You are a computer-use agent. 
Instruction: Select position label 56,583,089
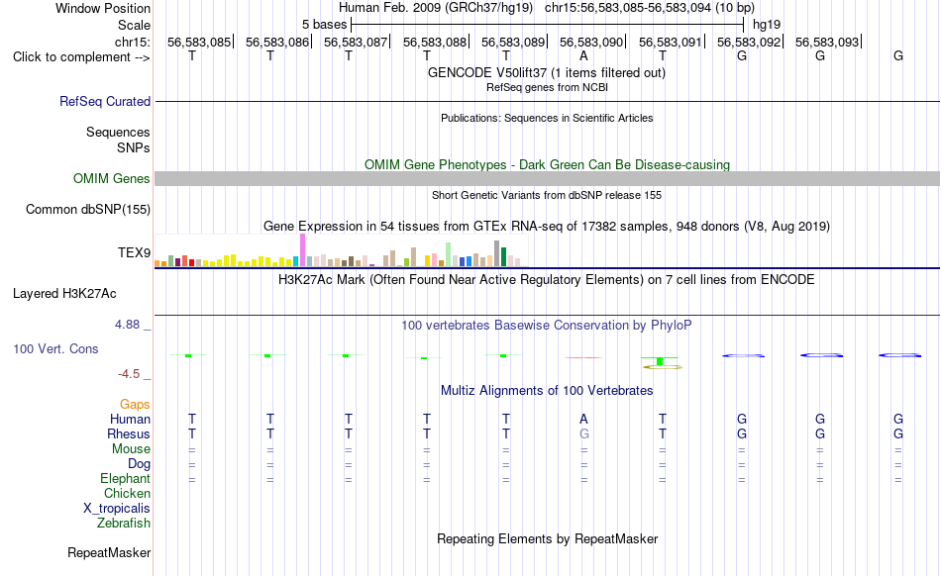click(x=513, y=42)
